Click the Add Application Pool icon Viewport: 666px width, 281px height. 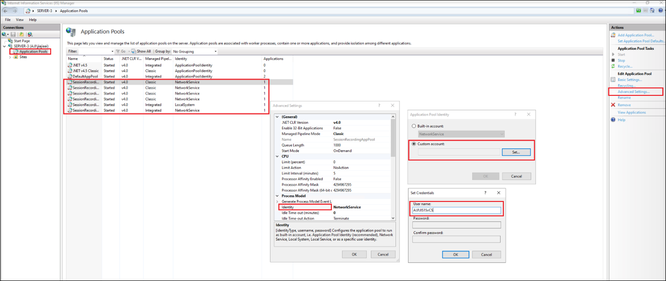(613, 35)
